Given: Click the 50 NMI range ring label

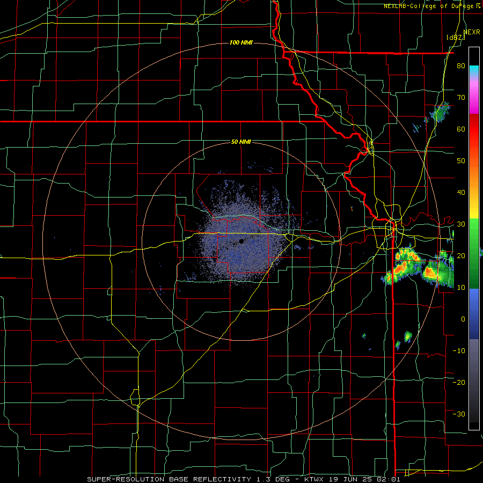Looking at the screenshot, I should click(241, 142).
